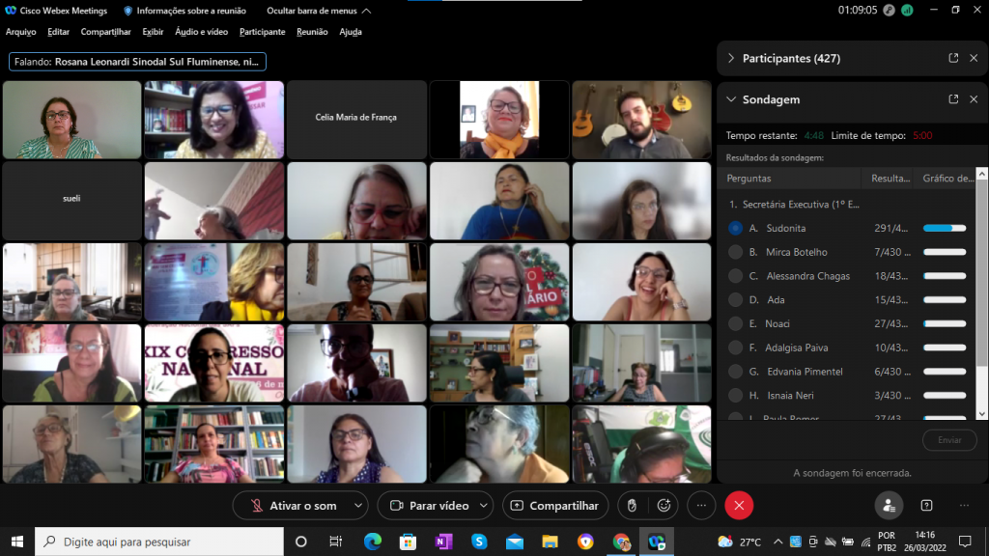
Task: Expand the Participantes (427) panel
Action: [x=731, y=58]
